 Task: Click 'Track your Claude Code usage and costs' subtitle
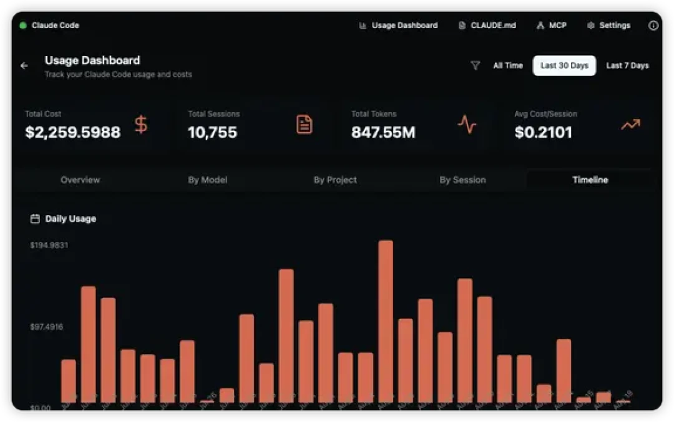tap(118, 75)
